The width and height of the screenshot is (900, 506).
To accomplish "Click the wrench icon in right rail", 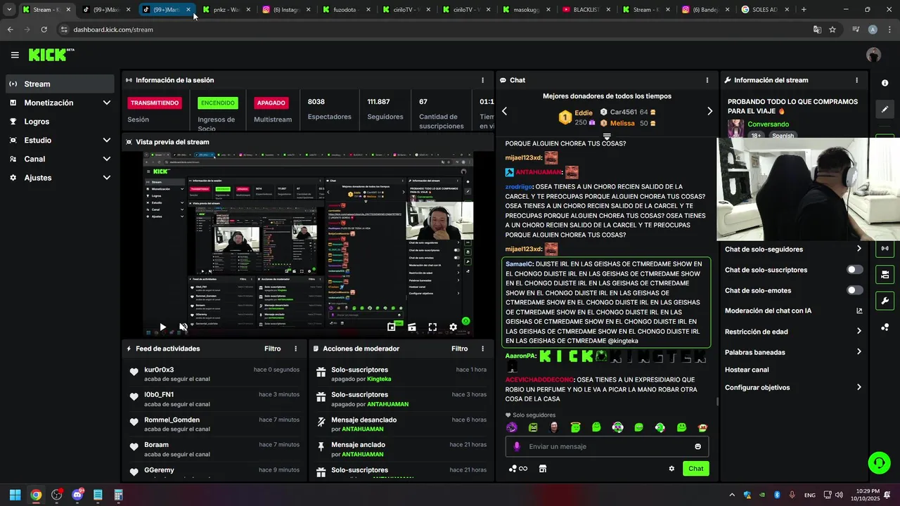I will [885, 301].
